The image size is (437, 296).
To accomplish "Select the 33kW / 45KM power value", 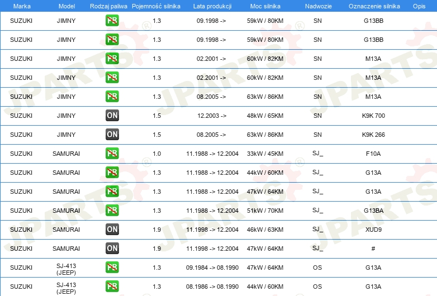I will 265,154.
